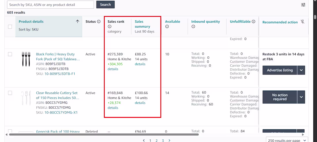Toggle the SKU sort ascending arrow
Viewport: 317px width, 142px height.
pos(78,22)
